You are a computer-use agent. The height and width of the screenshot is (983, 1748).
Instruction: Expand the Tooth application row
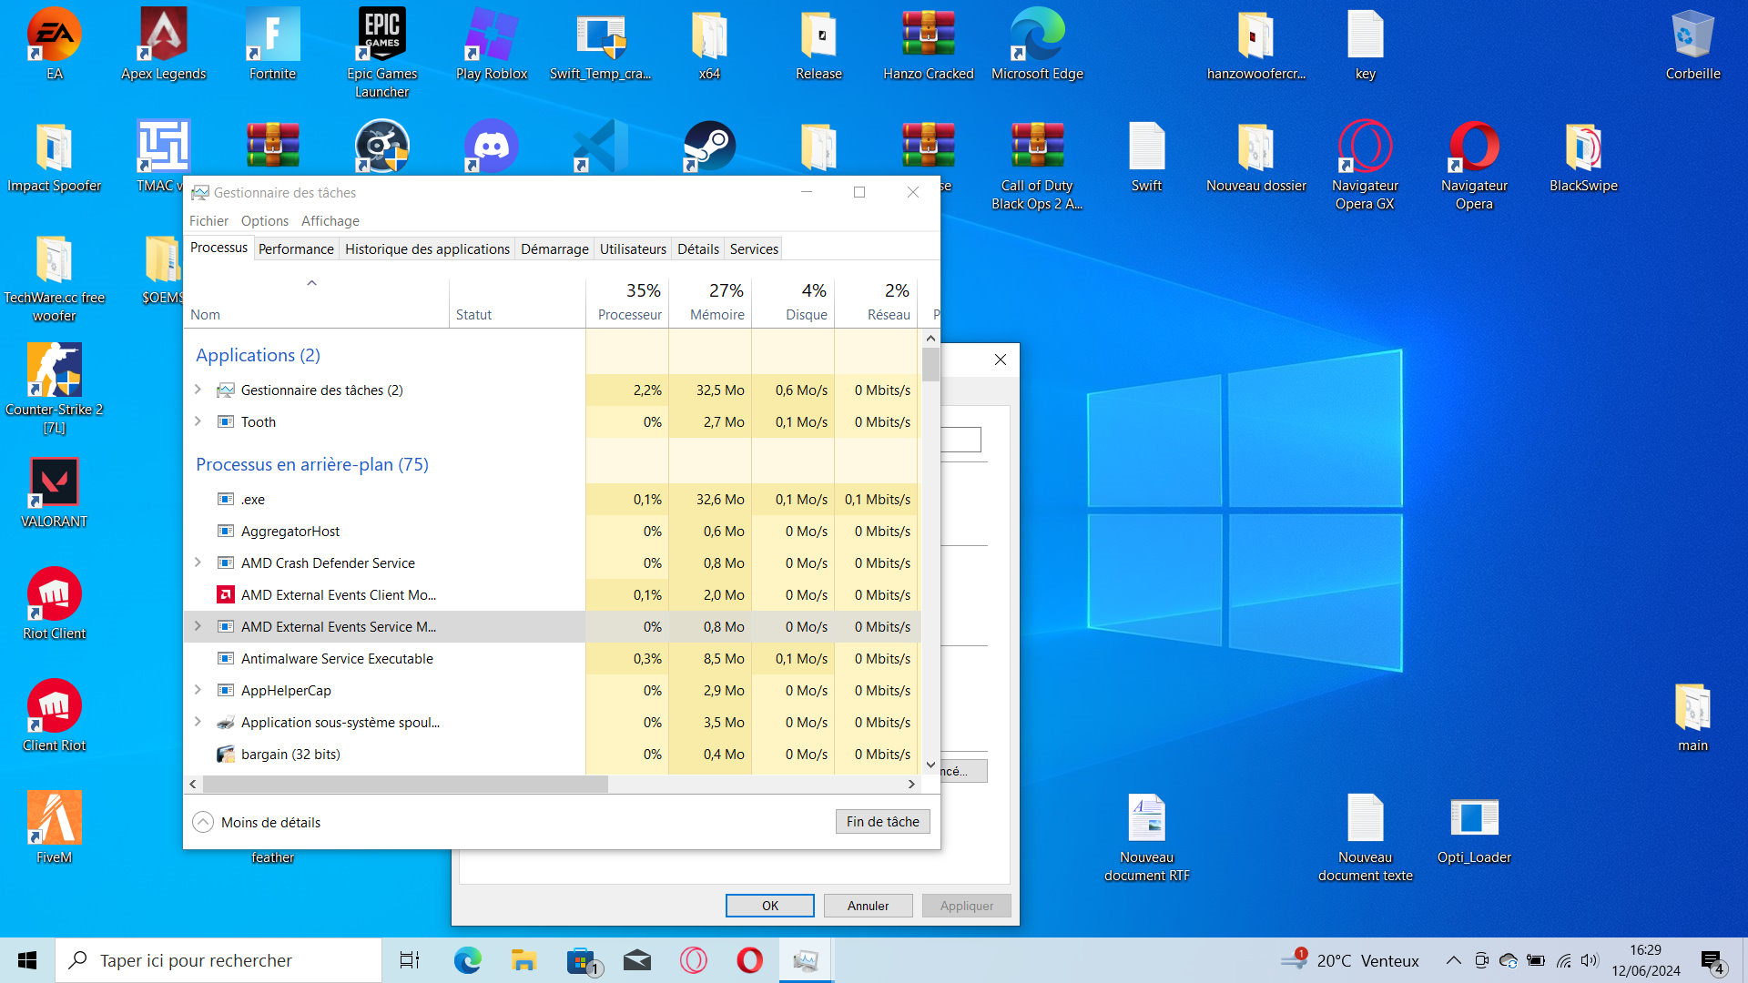(x=198, y=421)
